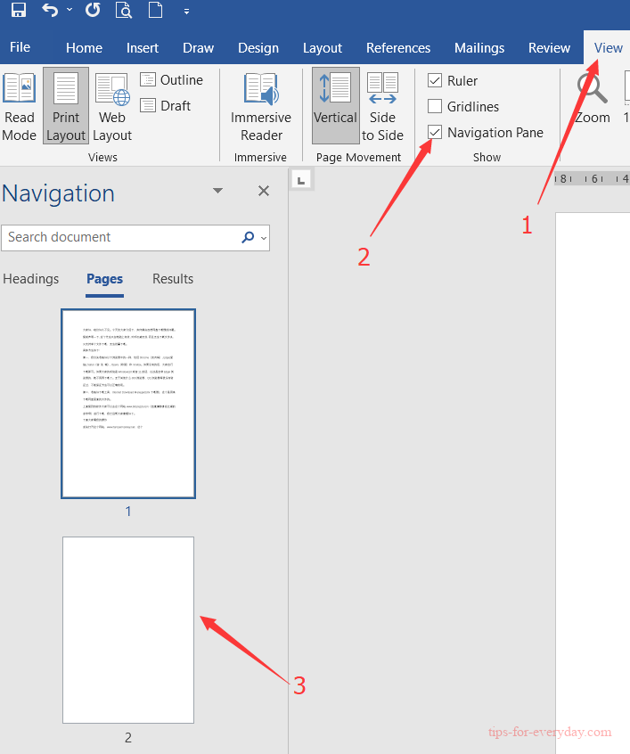
Task: Switch to the Layout ribbon tab
Action: (x=323, y=47)
